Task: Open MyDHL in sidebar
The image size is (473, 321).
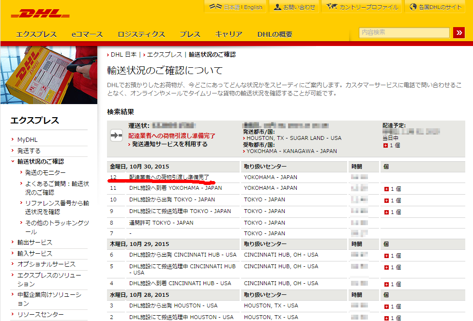Action: [x=28, y=140]
